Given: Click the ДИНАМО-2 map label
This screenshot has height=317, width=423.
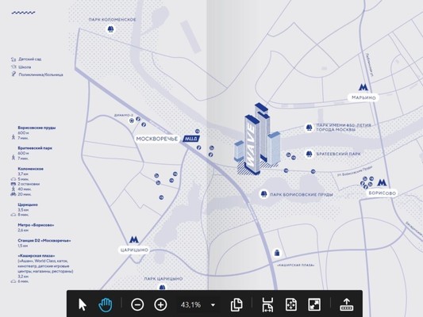Looking at the screenshot, I should 124,115.
